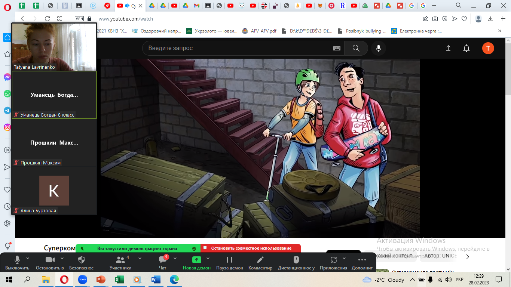Close the active YouTube tab
The width and height of the screenshot is (511, 287).
pyautogui.click(x=141, y=6)
